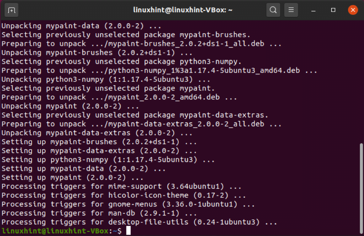Screen dimensions: 364x236
Task: Place cursor at the command prompt
Action: point(128,231)
